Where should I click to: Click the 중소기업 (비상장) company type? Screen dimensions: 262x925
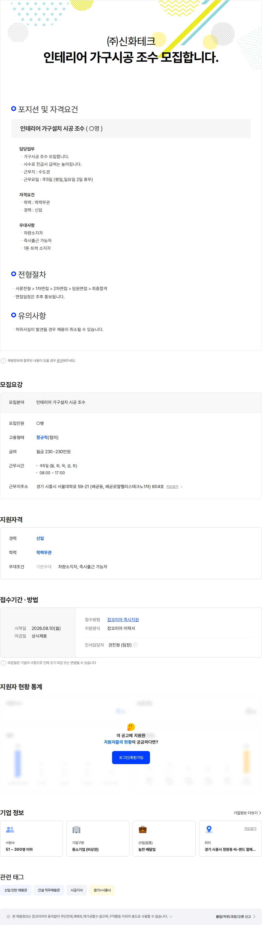click(85, 849)
